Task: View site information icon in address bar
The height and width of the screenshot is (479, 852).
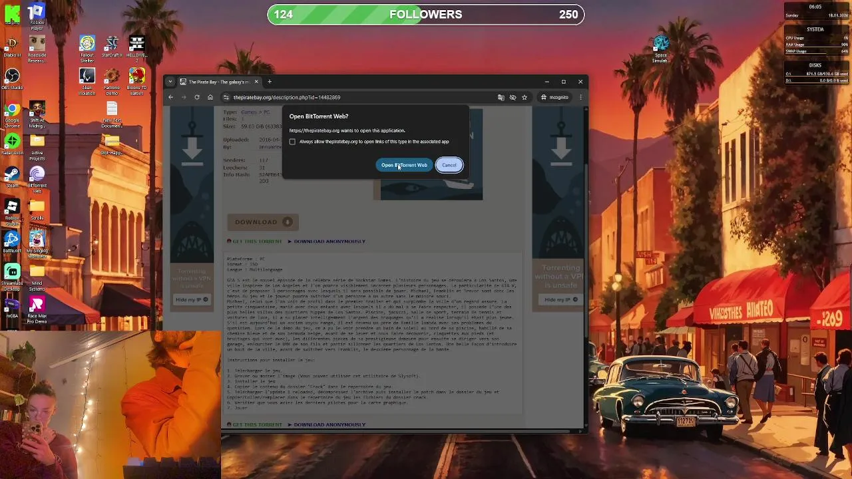Action: 226,97
